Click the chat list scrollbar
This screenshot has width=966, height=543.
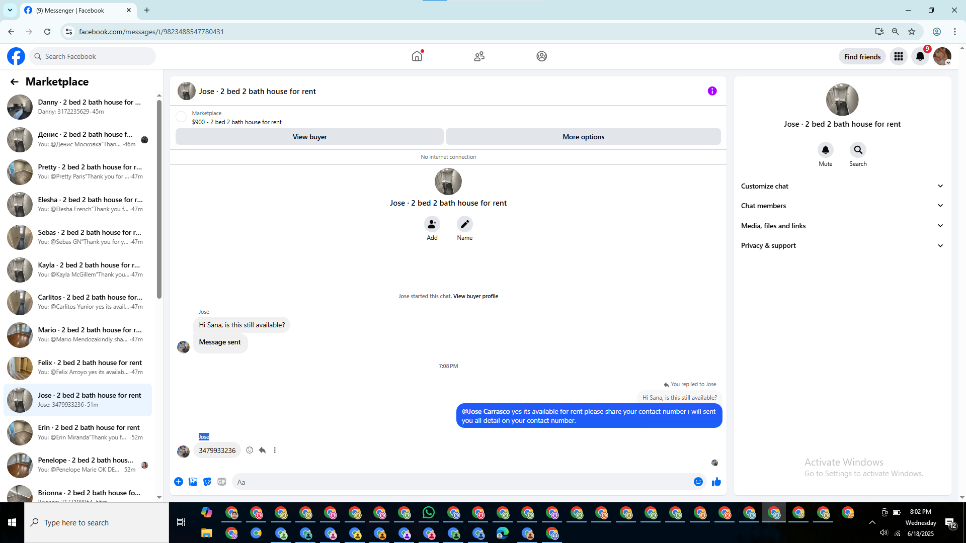pyautogui.click(x=159, y=199)
